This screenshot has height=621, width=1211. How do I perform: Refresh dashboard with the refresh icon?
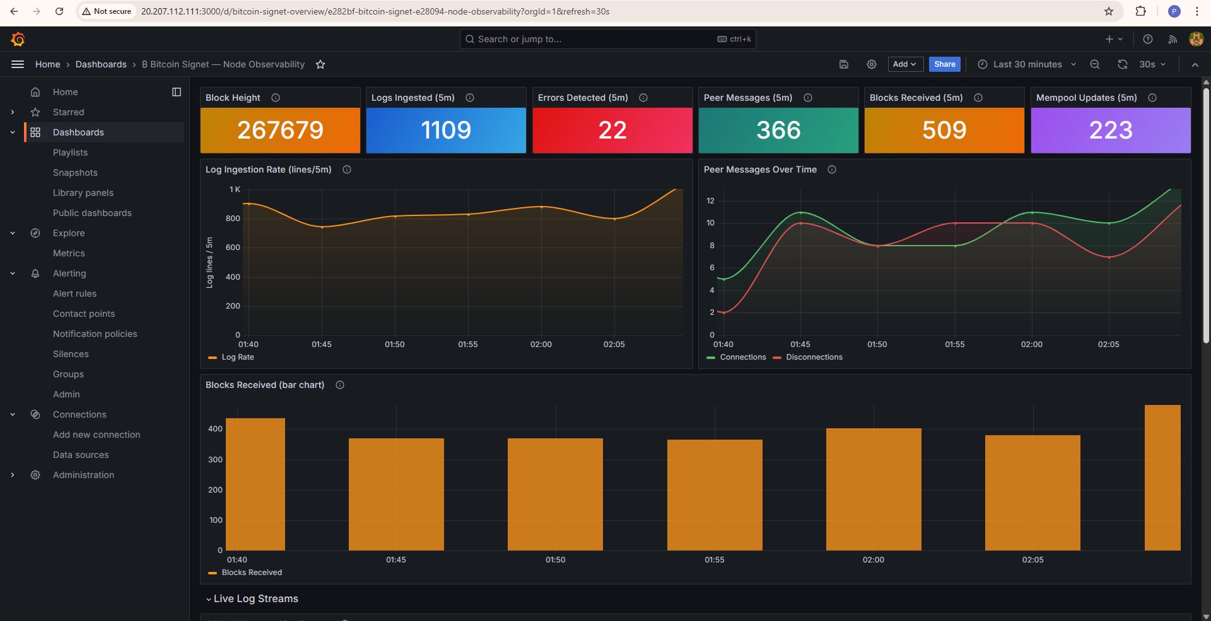pos(1123,64)
